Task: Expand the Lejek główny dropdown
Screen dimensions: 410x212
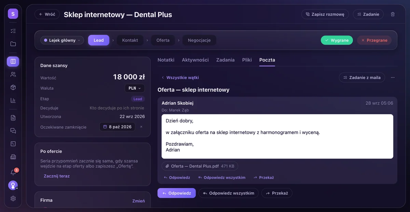Action: tap(62, 40)
